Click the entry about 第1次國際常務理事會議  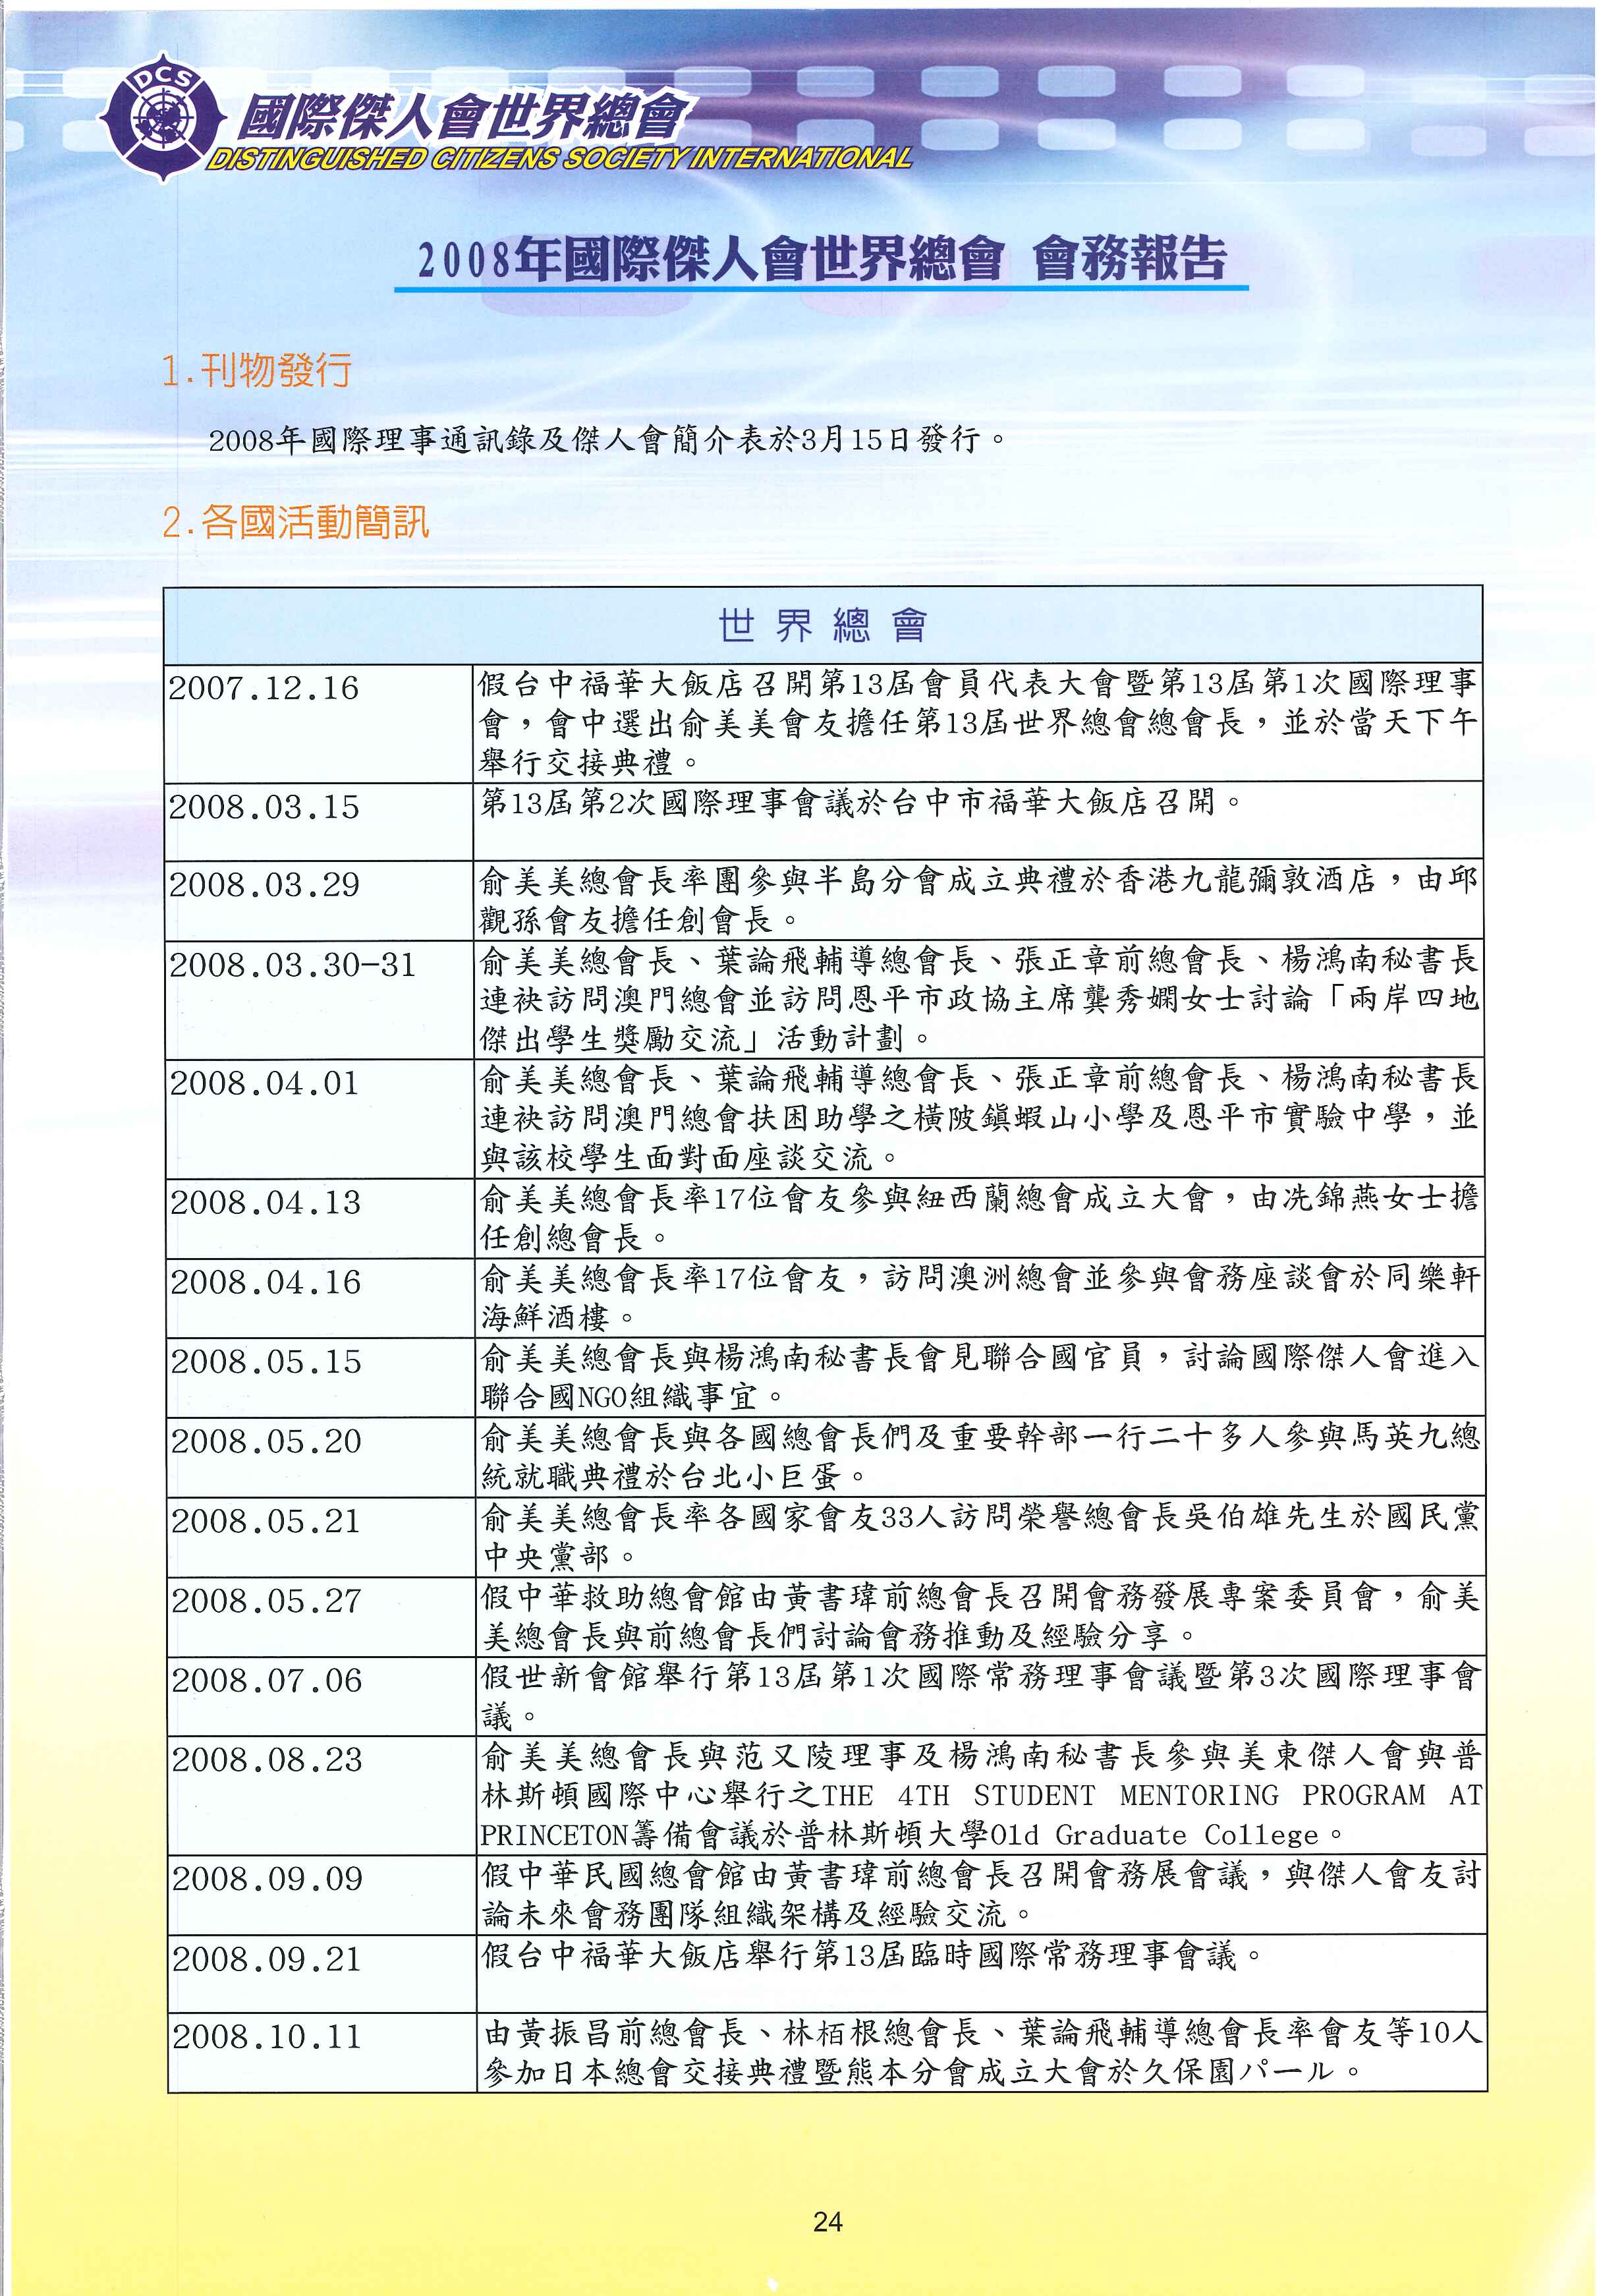click(981, 1695)
